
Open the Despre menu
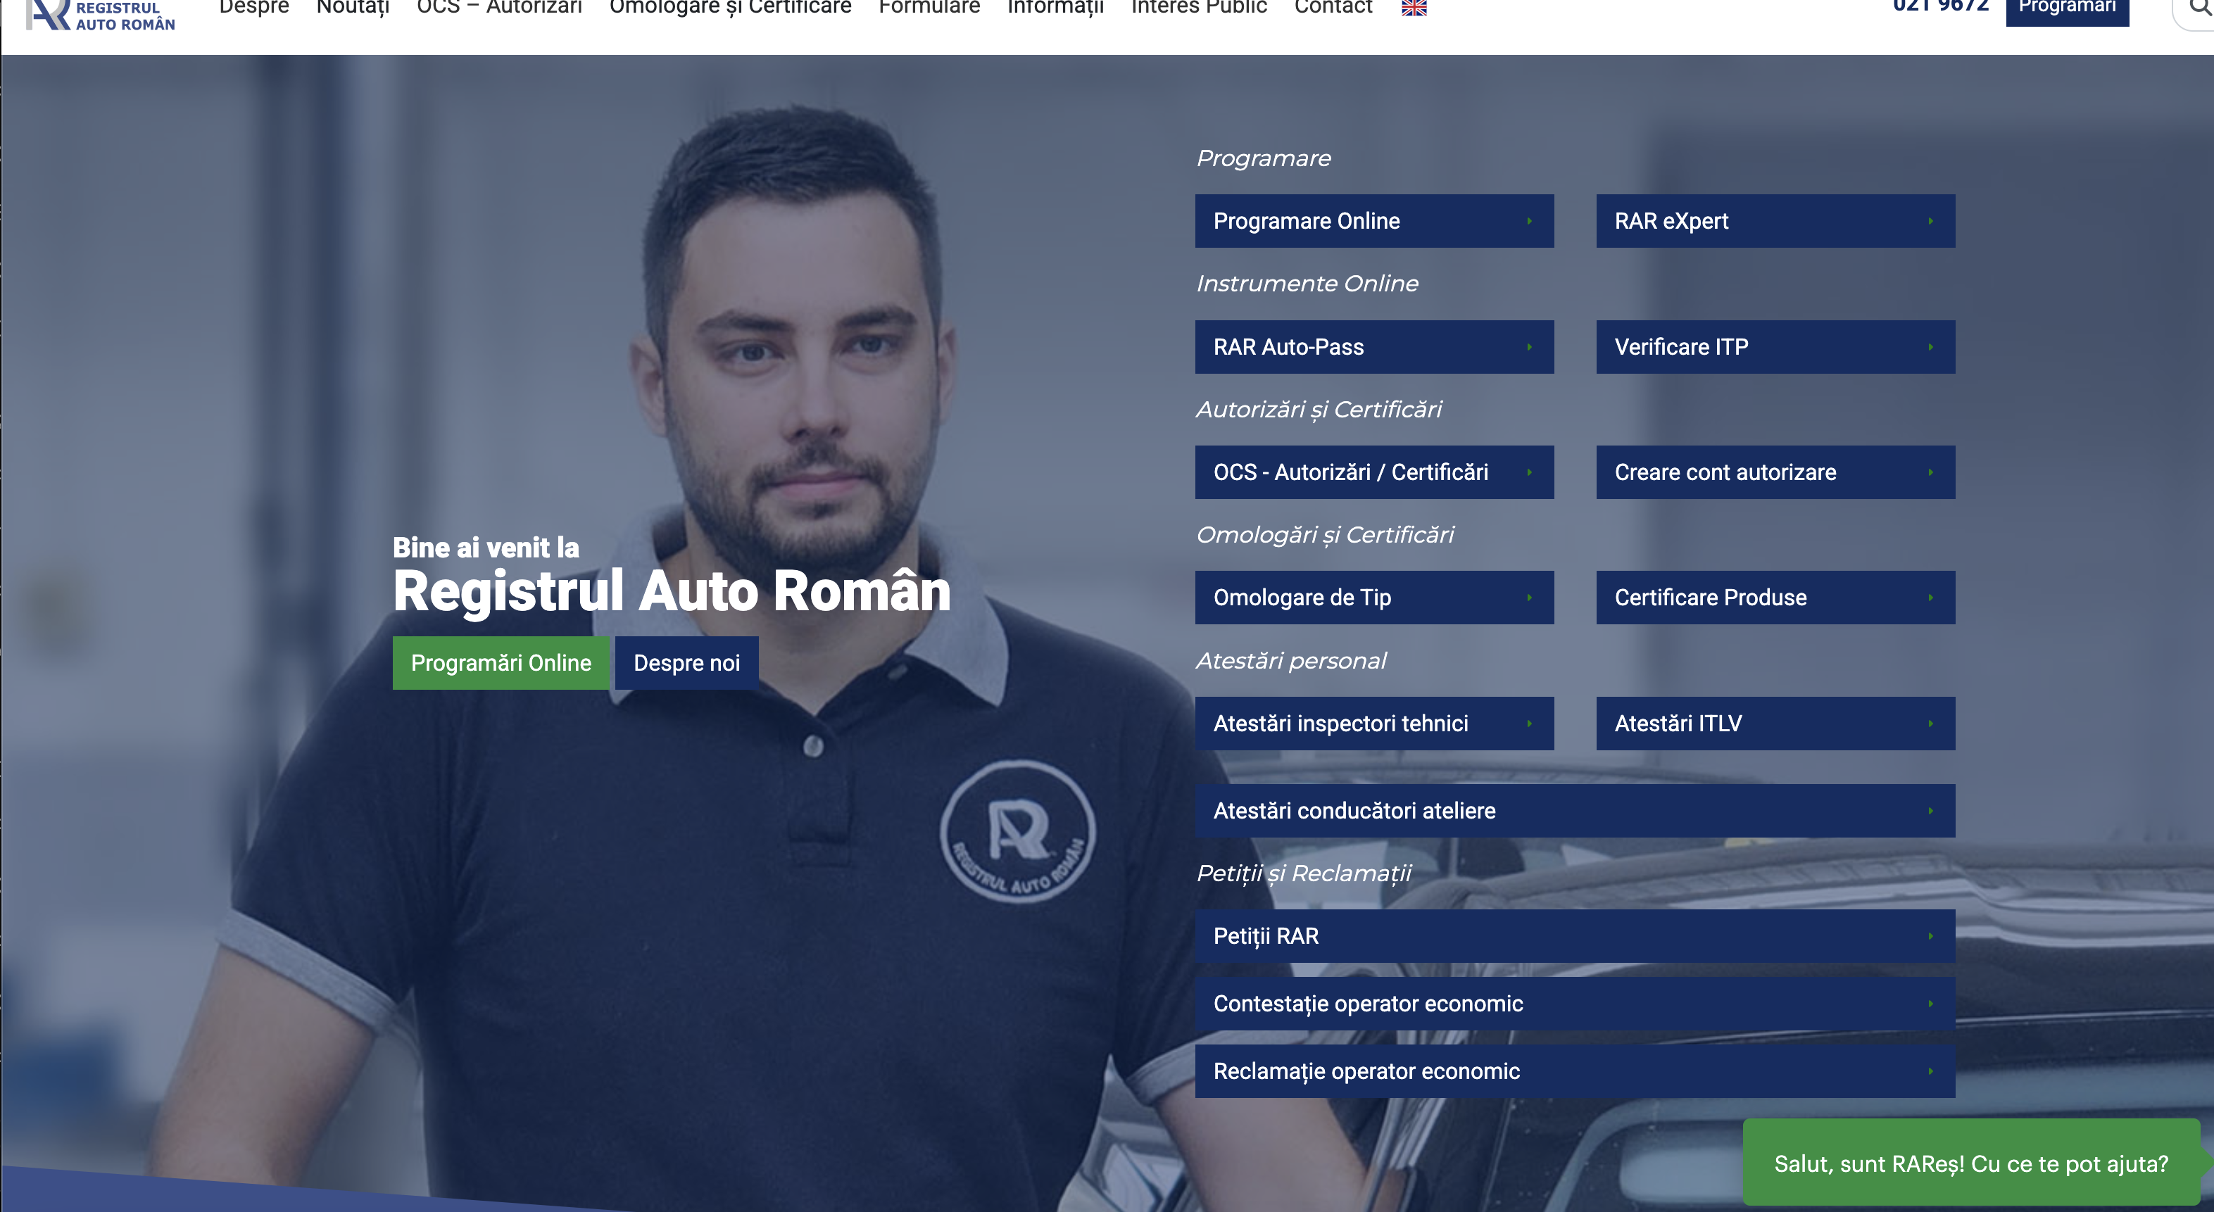(x=253, y=8)
